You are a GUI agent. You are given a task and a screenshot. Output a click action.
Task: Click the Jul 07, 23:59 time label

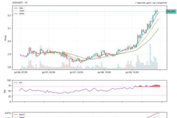tap(77, 73)
